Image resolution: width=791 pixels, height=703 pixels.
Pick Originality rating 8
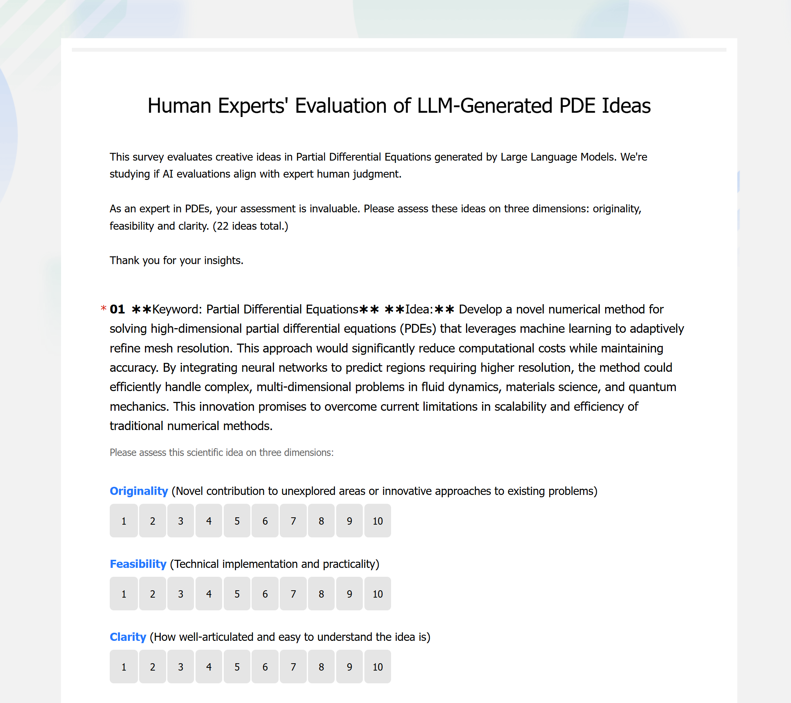point(321,520)
